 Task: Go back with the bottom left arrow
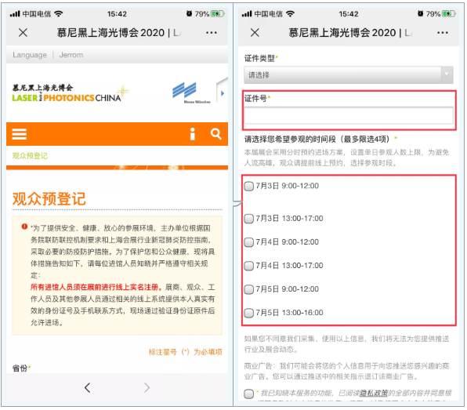click(87, 387)
